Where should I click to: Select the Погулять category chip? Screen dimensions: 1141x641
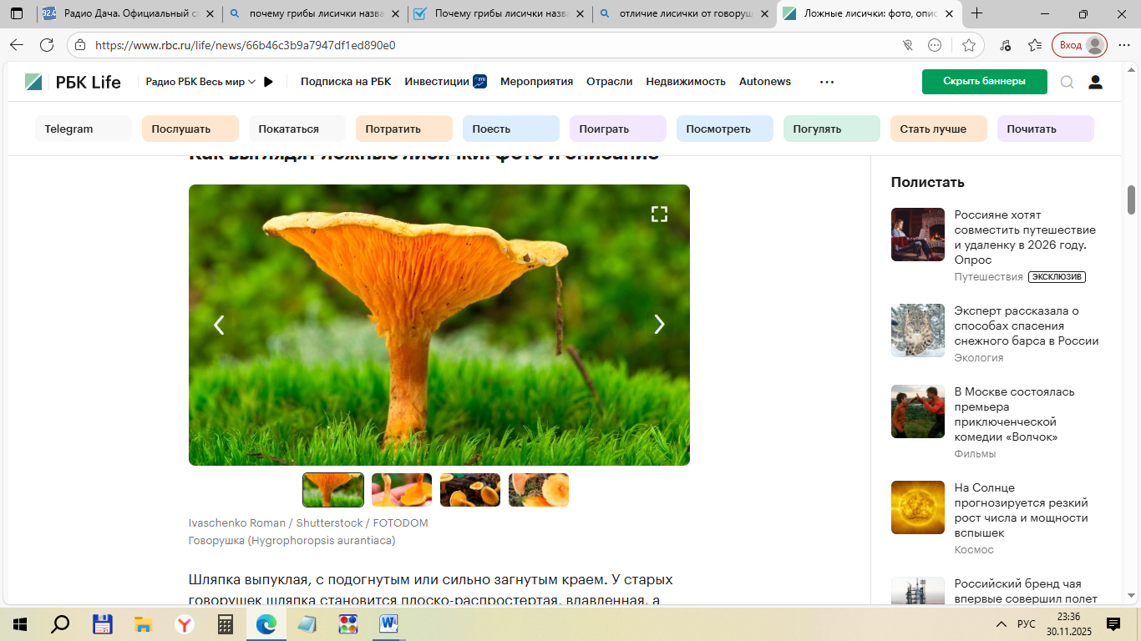pos(831,129)
